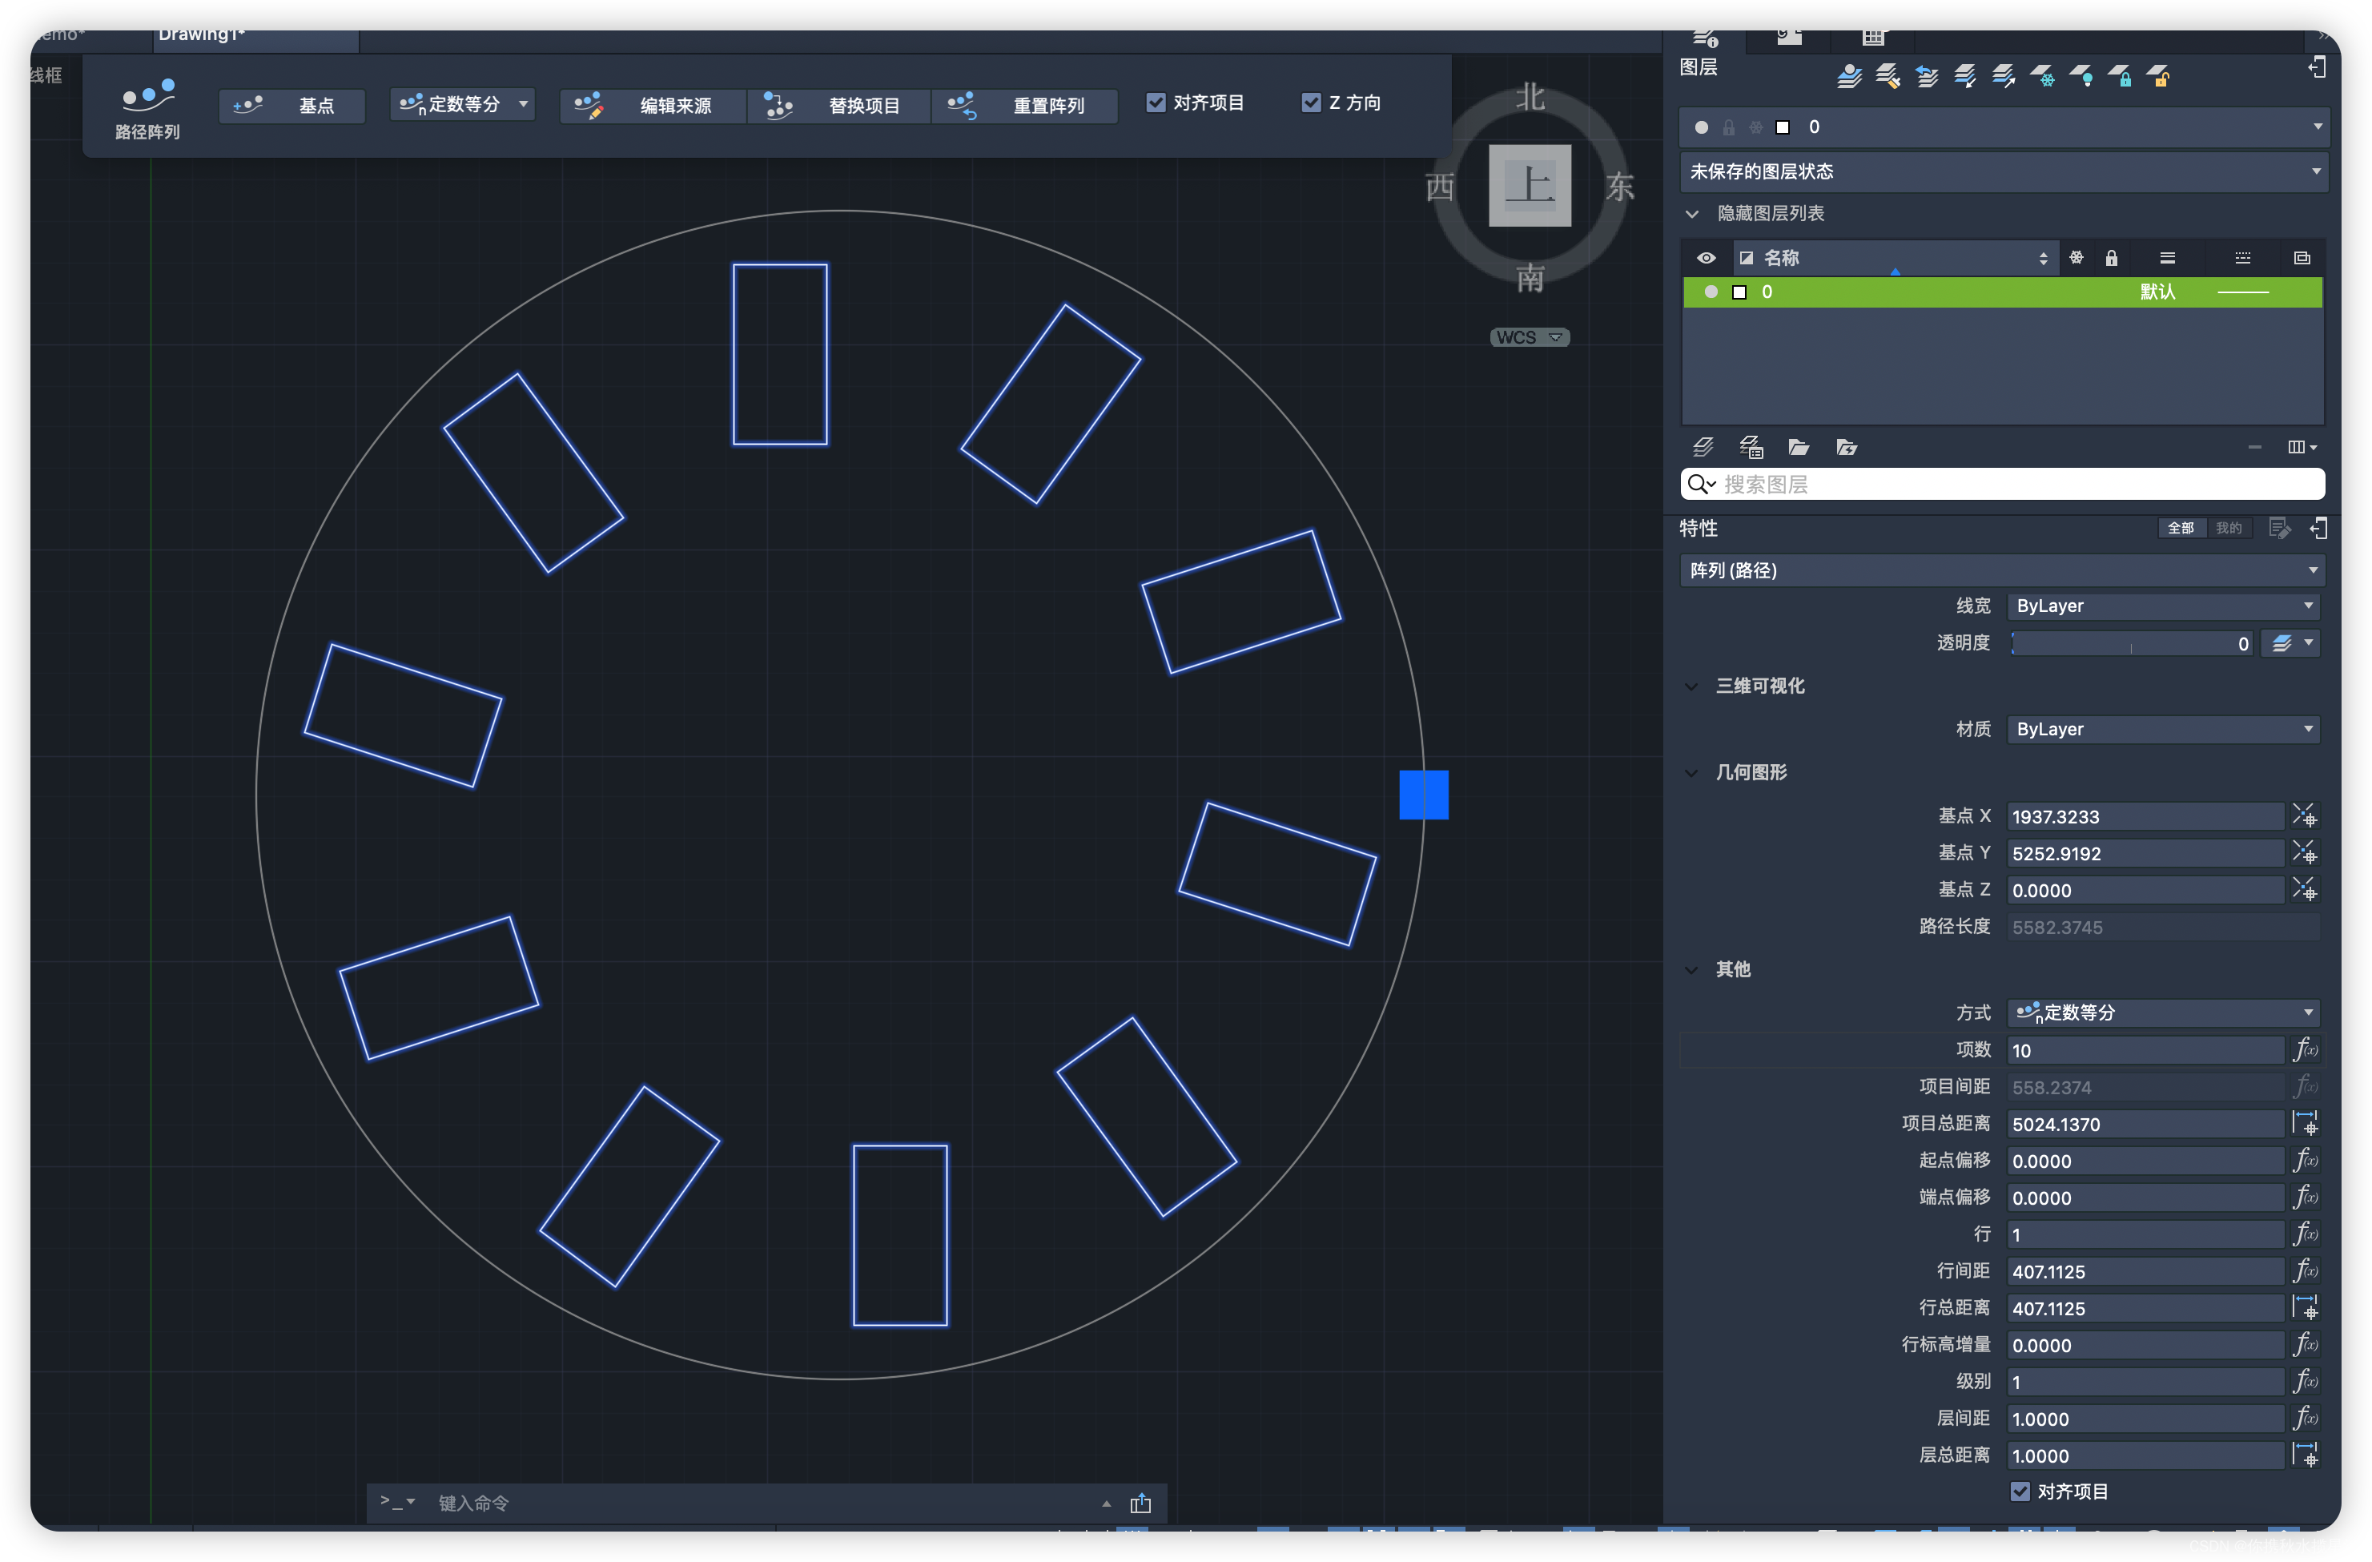The image size is (2372, 1562).
Task: Click the fx icon next to 项数
Action: [2304, 1049]
